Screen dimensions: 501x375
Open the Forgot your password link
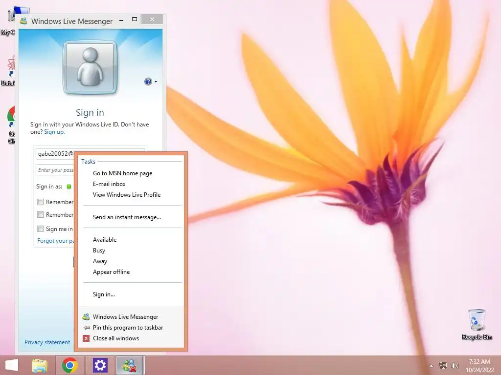point(56,241)
